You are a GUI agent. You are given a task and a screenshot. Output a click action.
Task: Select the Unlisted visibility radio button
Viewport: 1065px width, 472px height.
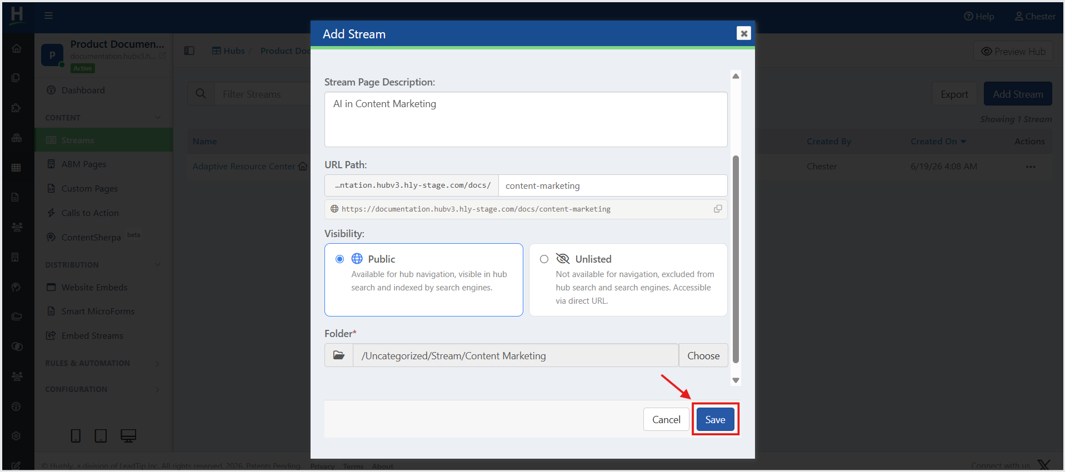point(544,259)
